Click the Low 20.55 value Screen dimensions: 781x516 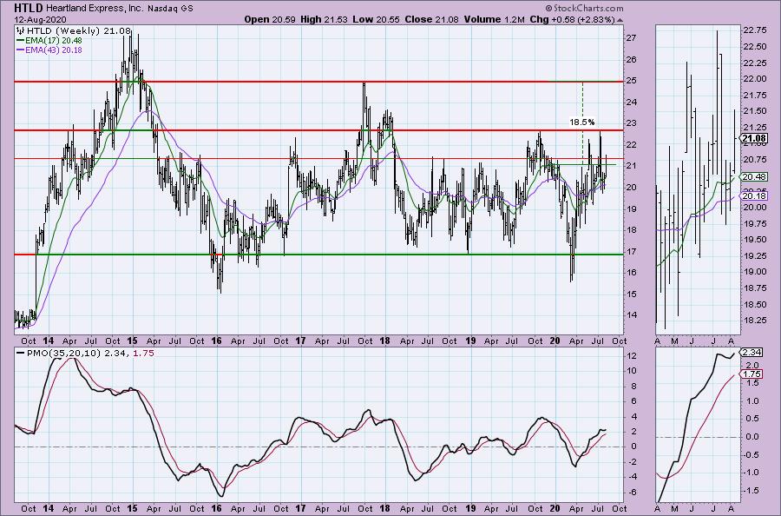click(x=376, y=19)
